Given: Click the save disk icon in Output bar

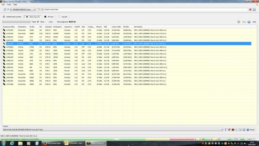Looking at the screenshot, I should tap(243, 129).
